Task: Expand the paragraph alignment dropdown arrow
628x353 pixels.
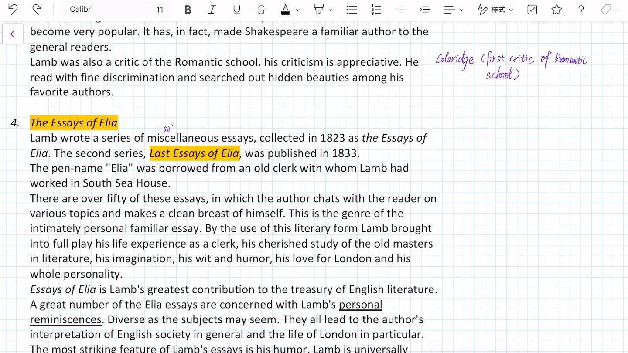Action: (x=461, y=10)
